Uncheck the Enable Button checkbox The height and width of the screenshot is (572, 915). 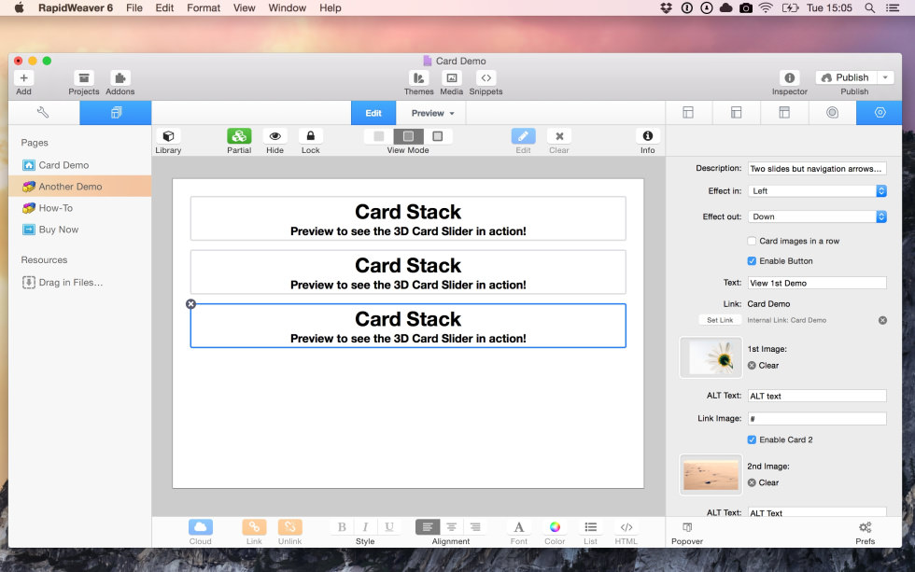(x=752, y=260)
